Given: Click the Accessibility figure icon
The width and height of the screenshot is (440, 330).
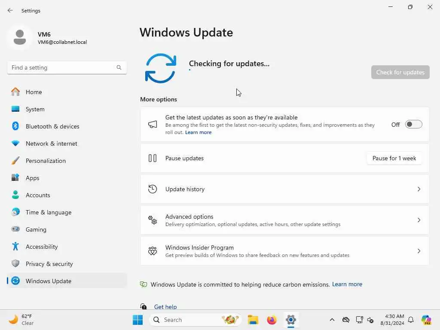Looking at the screenshot, I should (15, 246).
